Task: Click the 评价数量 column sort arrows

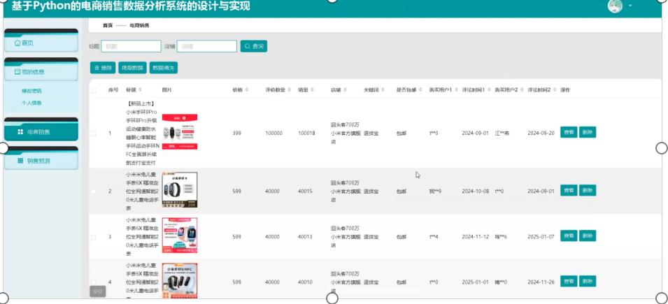Action: pos(290,90)
